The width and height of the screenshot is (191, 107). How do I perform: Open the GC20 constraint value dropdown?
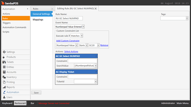tap(98, 45)
